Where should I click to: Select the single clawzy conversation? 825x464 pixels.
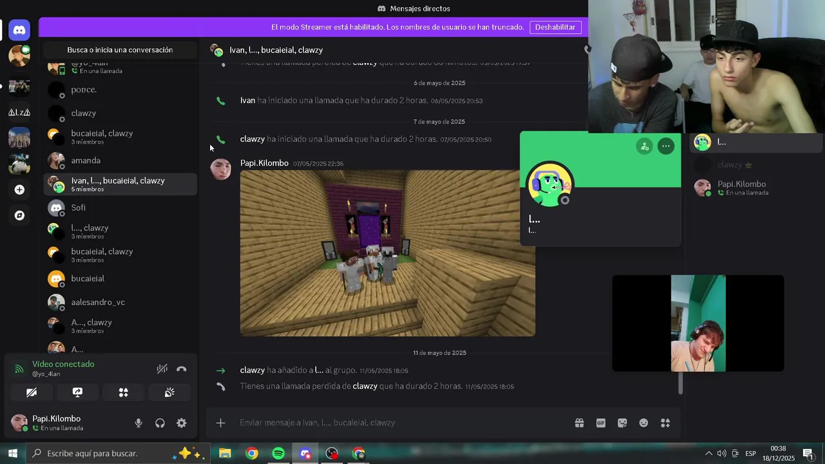click(x=120, y=113)
